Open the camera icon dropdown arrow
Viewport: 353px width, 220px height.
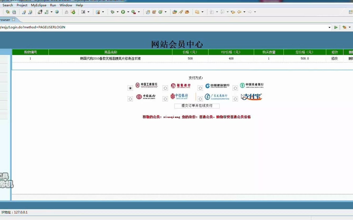[x=88, y=12]
